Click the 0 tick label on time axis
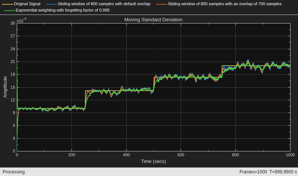This screenshot has width=298, height=176. point(17,155)
